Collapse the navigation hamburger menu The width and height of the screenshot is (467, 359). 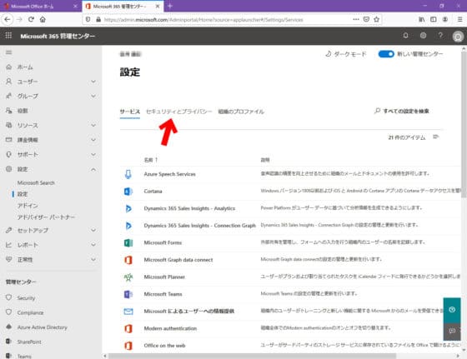pyautogui.click(x=8, y=52)
